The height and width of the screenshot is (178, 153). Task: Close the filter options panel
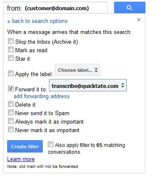139,20
